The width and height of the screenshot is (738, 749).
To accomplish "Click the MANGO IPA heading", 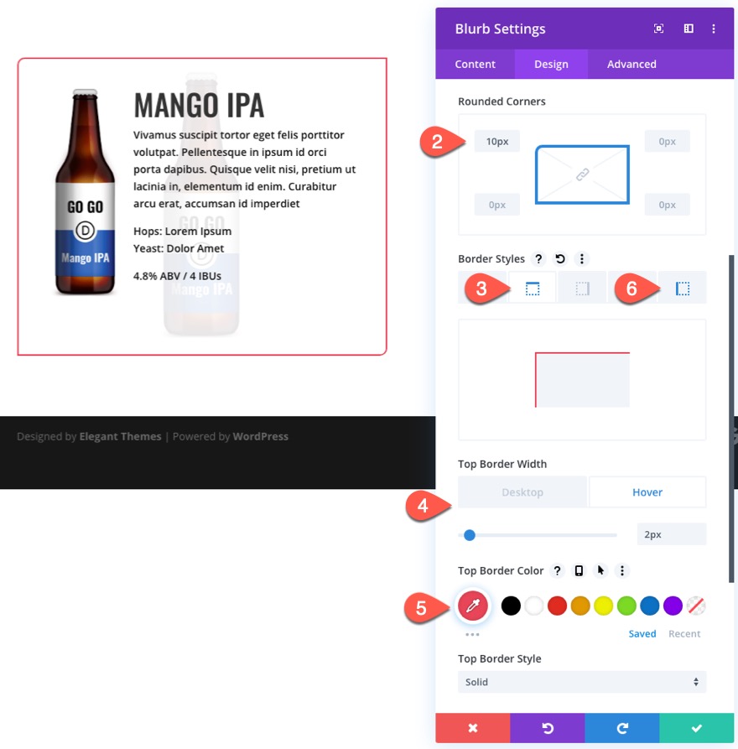I will coord(199,105).
